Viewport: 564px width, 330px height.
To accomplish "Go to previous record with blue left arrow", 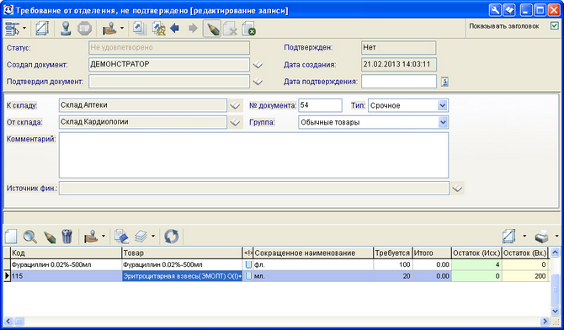I will tap(175, 28).
